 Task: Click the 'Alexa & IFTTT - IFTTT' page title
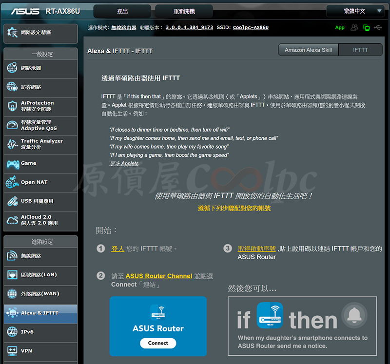click(120, 51)
